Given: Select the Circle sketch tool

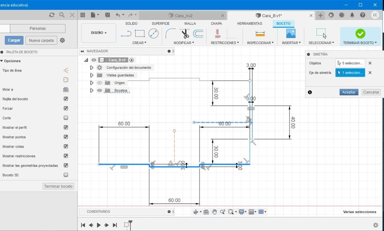Looking at the screenshot, I should [x=153, y=34].
